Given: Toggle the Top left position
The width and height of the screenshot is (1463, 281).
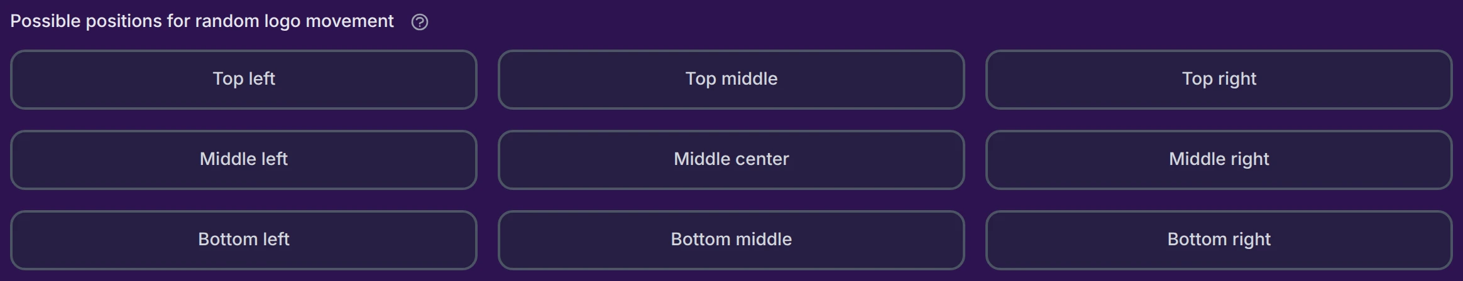Looking at the screenshot, I should (x=244, y=80).
